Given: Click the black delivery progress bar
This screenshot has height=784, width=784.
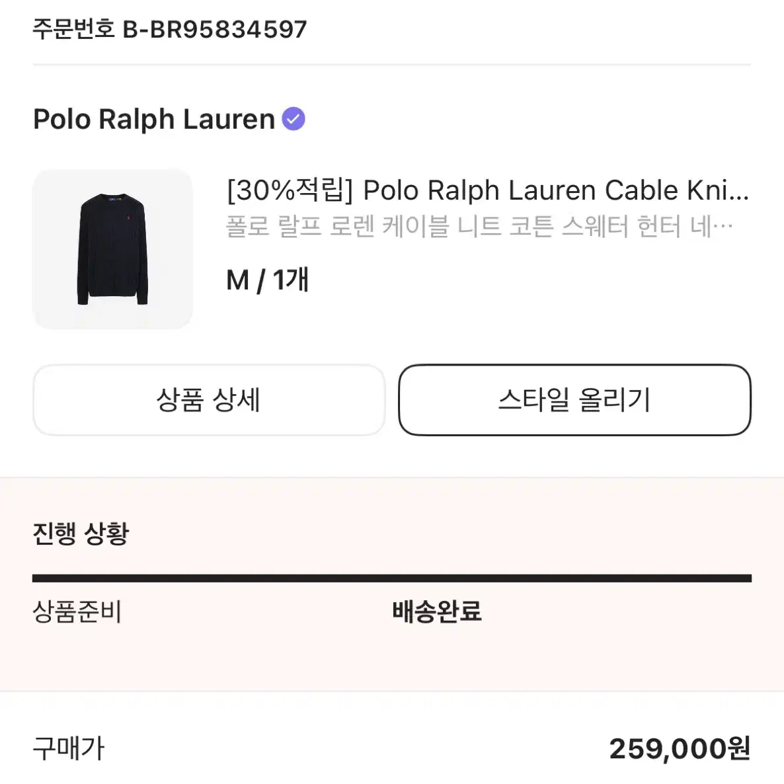Looking at the screenshot, I should click(x=392, y=578).
